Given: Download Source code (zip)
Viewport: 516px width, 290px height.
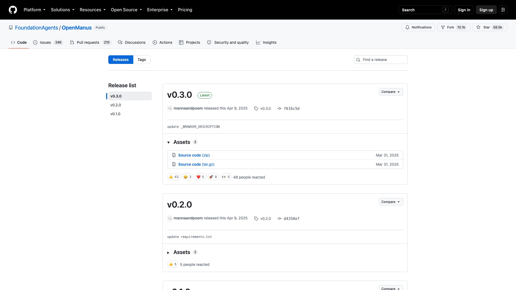Looking at the screenshot, I should tap(194, 155).
